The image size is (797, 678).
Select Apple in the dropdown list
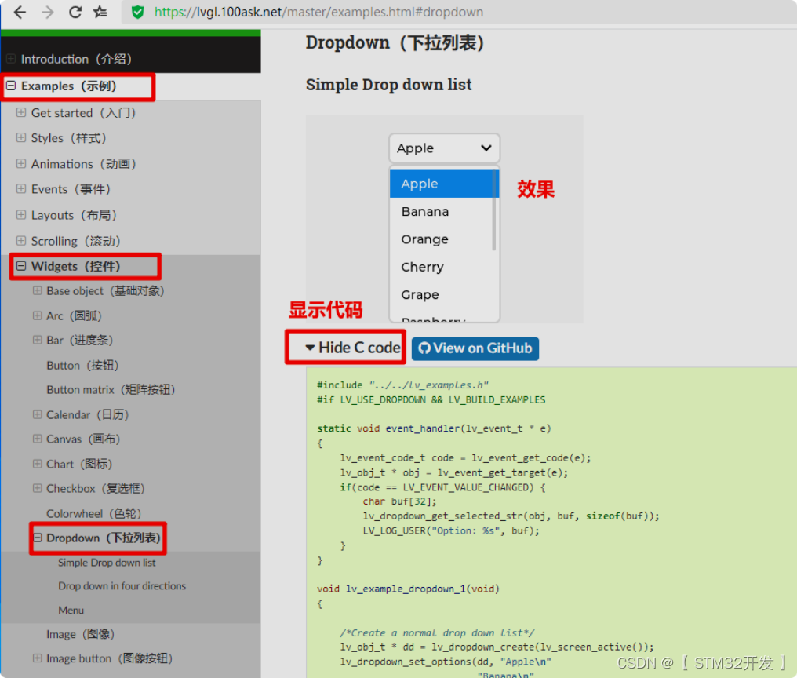(441, 184)
